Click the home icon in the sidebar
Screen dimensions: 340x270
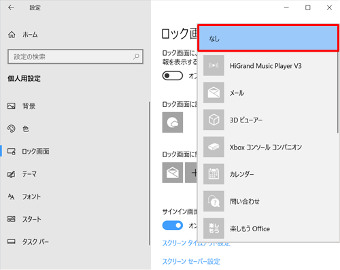[x=12, y=35]
